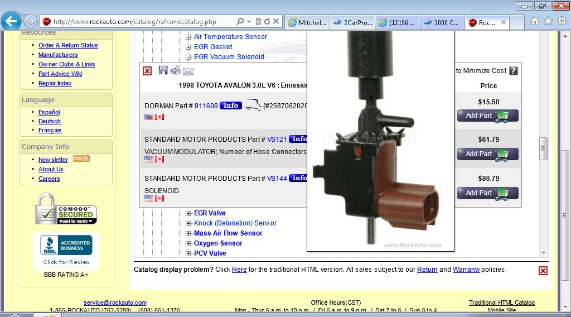Viewport: 571px width, 317px height.
Task: Click the vacuum solenoid product image
Action: tap(380, 141)
